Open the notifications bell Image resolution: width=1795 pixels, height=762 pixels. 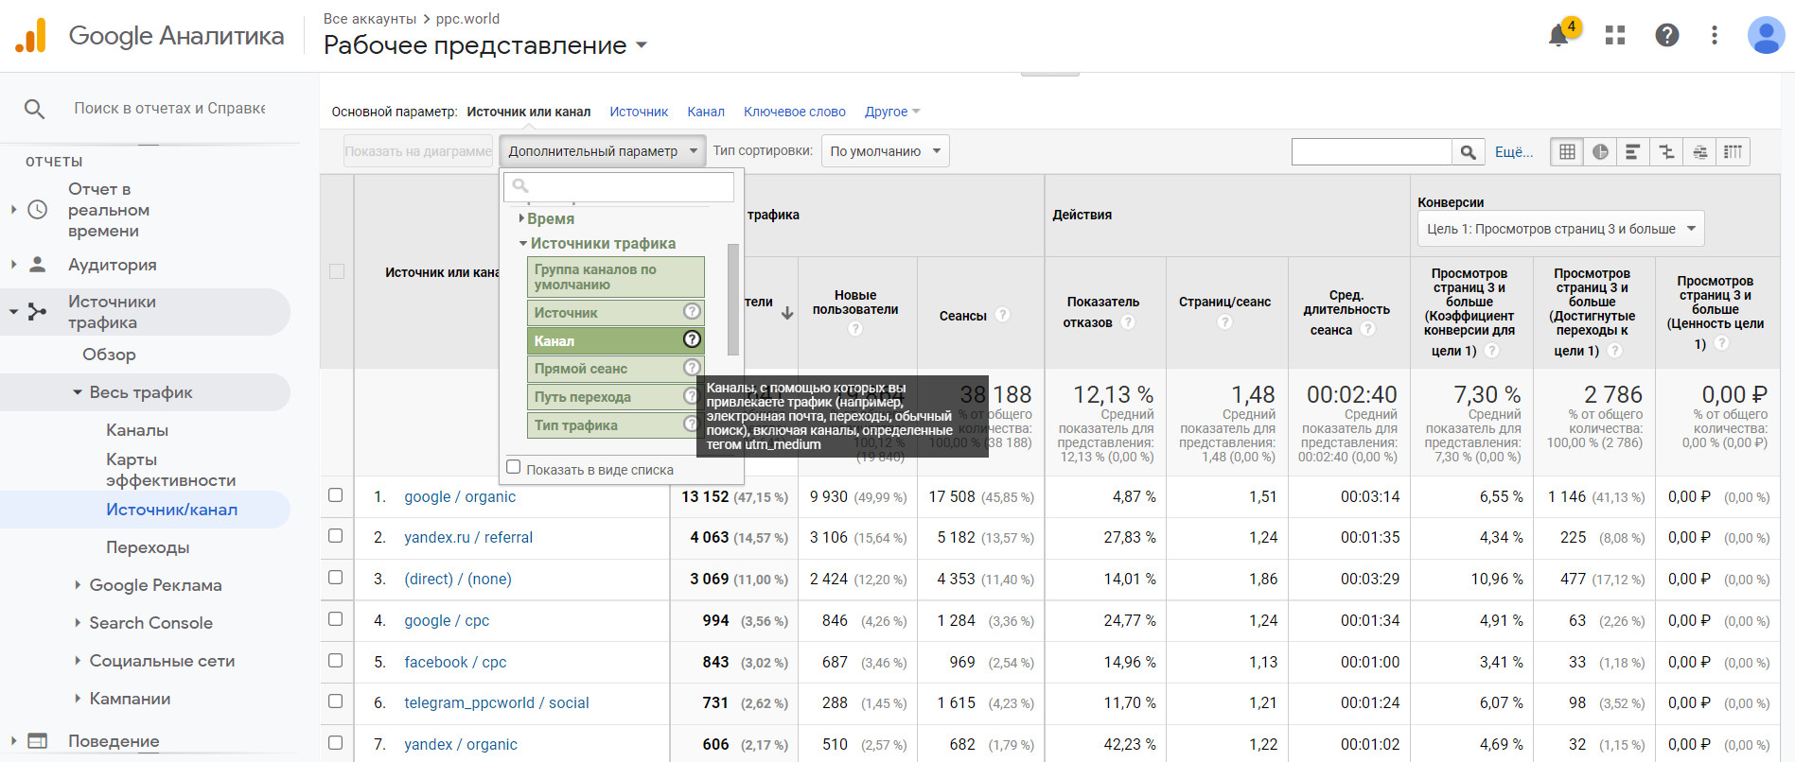(1558, 36)
